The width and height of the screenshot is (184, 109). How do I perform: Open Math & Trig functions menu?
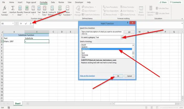(x=60, y=11)
